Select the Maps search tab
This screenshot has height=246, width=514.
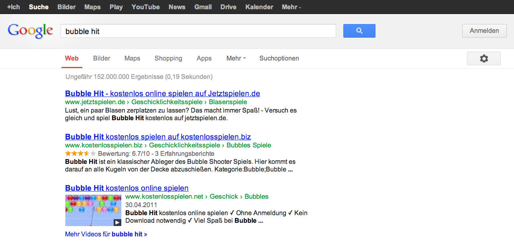(132, 58)
